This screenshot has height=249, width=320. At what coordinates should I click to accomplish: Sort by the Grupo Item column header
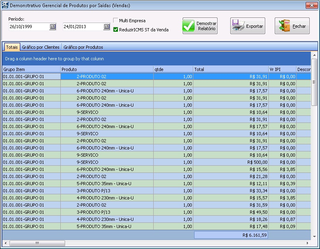click(31, 69)
